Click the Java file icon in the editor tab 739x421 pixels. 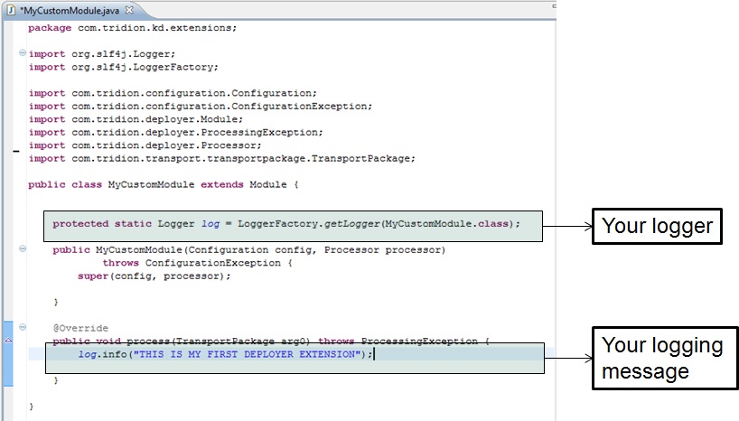coord(10,9)
